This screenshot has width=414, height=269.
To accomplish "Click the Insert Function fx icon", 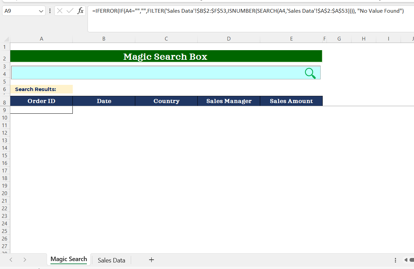I will pyautogui.click(x=80, y=11).
